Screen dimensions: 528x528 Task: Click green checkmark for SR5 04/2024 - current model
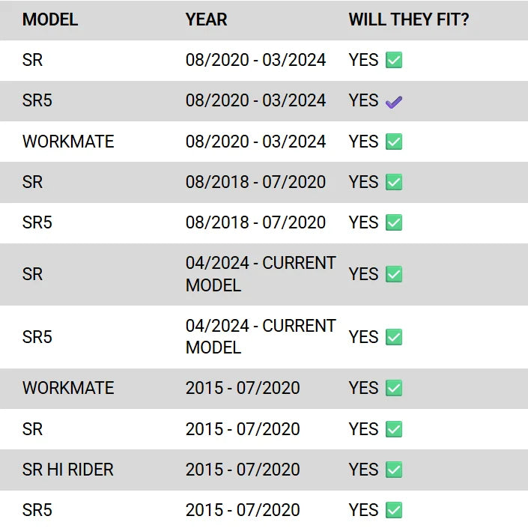click(x=394, y=337)
